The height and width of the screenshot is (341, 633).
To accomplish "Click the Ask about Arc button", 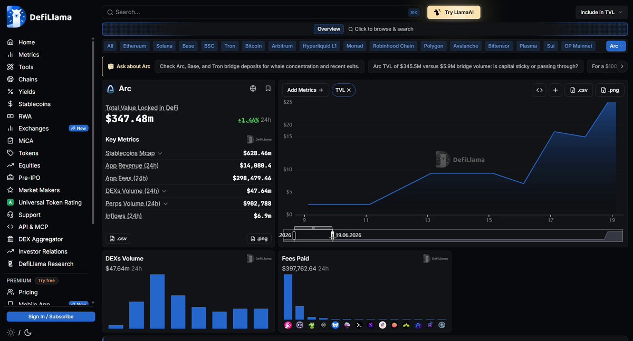I will coord(129,66).
